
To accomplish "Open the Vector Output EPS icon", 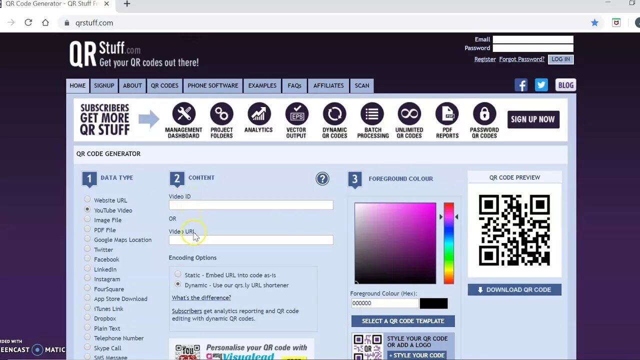I will coord(296,114).
